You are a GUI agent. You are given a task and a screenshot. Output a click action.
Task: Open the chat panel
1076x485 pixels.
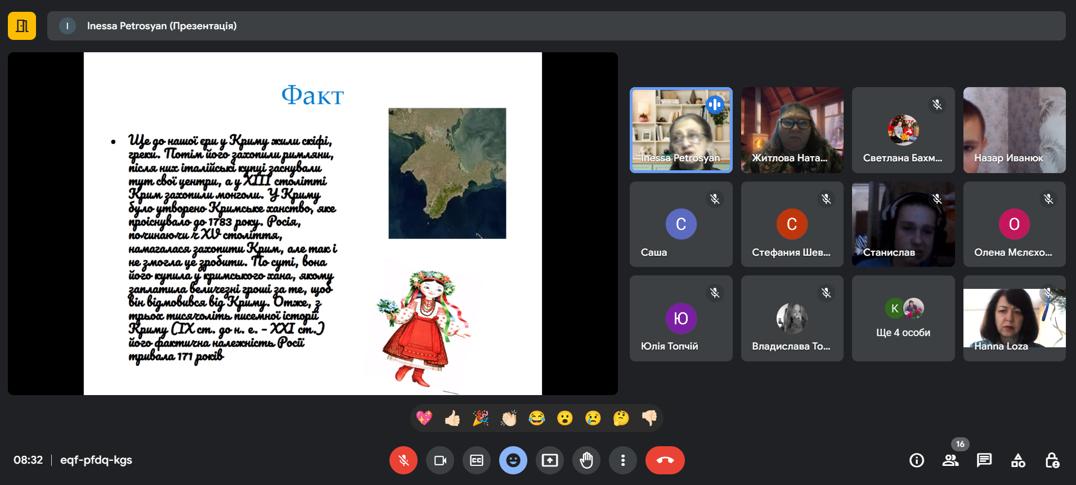coord(984,460)
